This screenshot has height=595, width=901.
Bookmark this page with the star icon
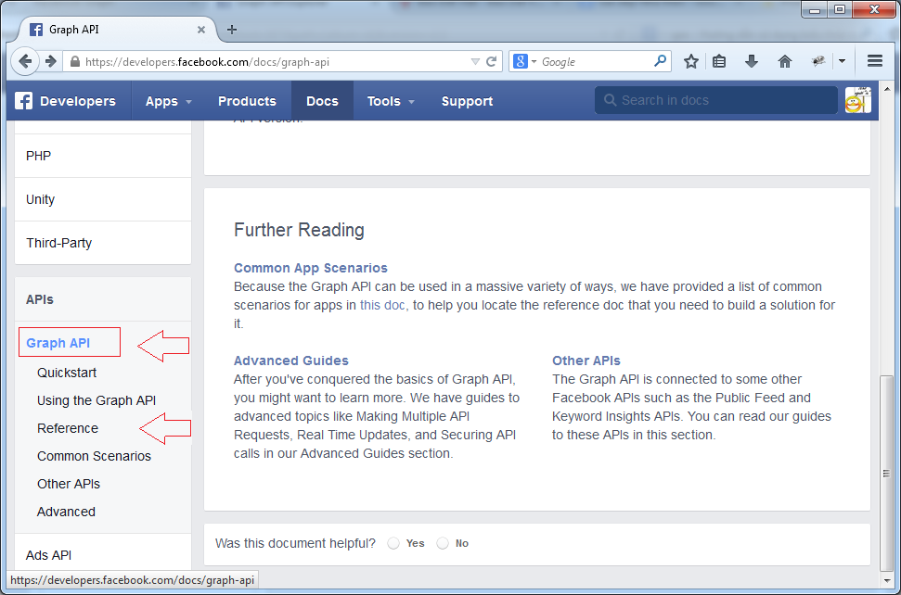[x=690, y=61]
